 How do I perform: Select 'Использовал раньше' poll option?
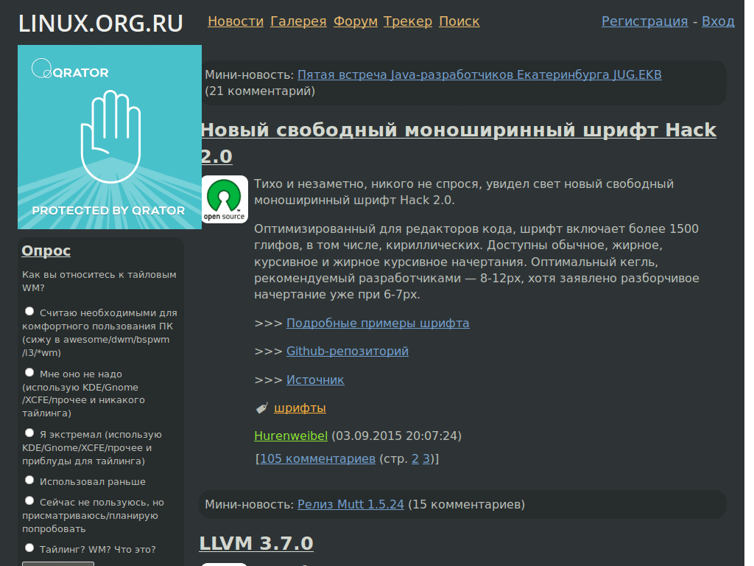29,481
